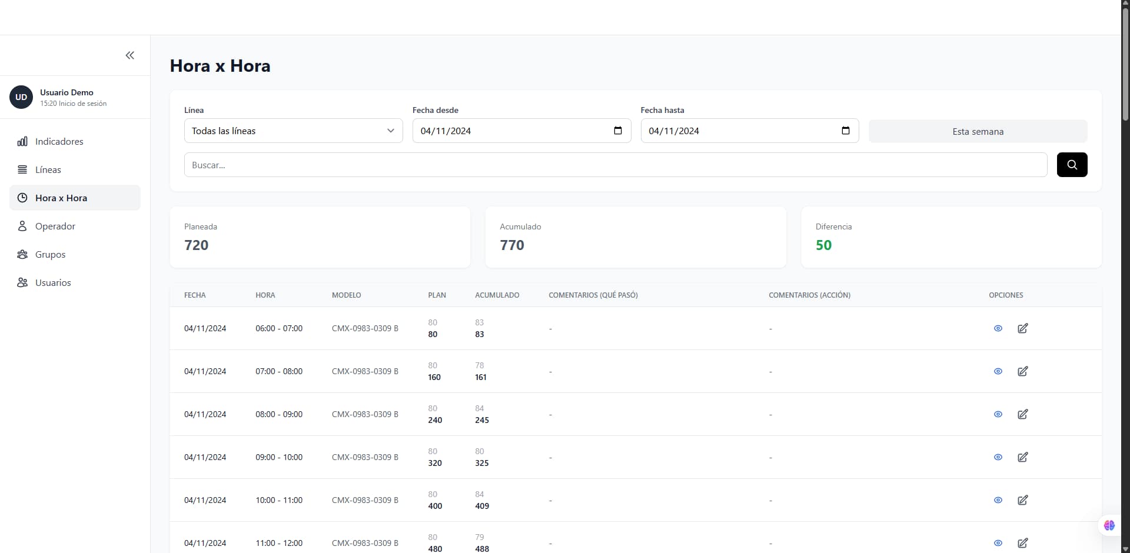This screenshot has width=1130, height=553.
Task: Open calendar picker in Fecha hasta field
Action: click(846, 131)
